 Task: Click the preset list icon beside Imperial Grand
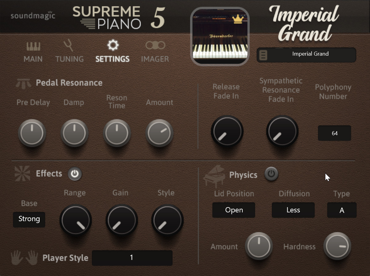click(x=263, y=55)
